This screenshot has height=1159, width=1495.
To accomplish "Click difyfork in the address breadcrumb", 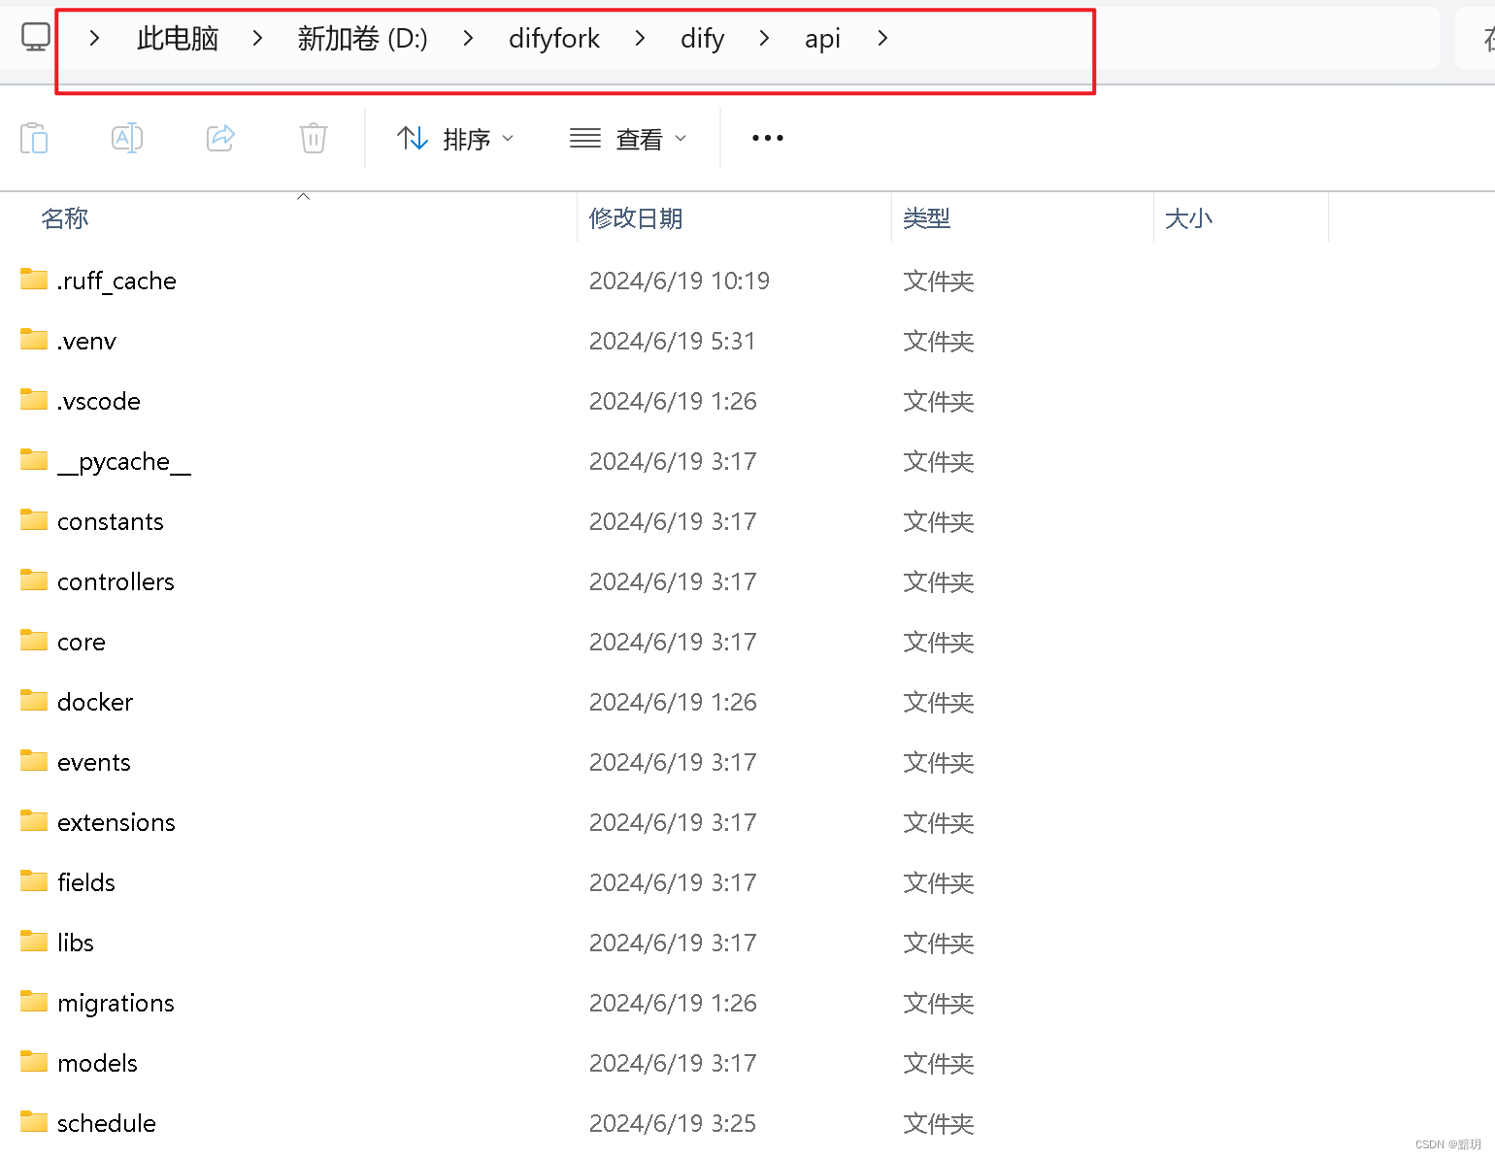I will (554, 39).
